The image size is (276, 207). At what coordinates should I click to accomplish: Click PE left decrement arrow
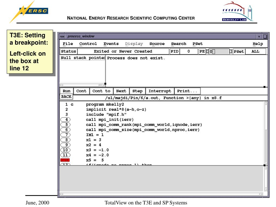207,51
